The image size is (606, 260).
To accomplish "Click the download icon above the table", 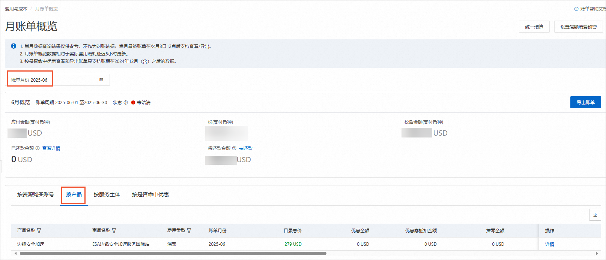I will (595, 215).
